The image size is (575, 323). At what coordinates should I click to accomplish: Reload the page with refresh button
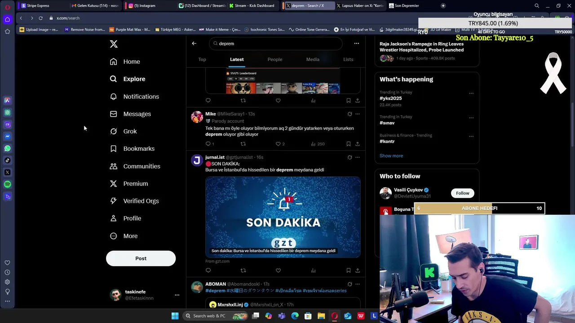pyautogui.click(x=40, y=18)
